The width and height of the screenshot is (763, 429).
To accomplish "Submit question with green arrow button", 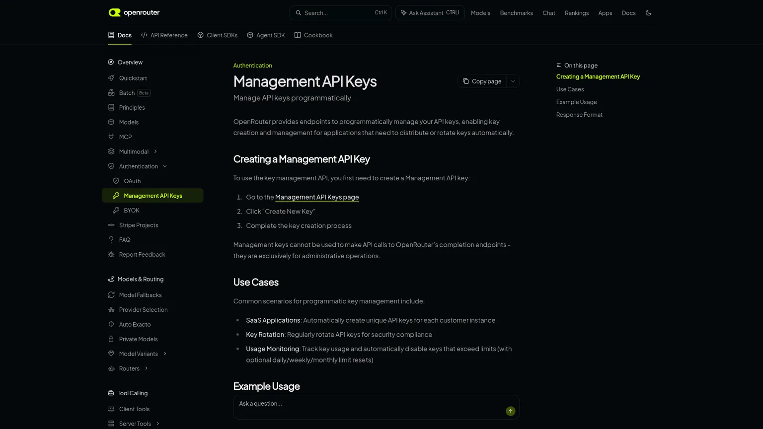I will coord(510,411).
